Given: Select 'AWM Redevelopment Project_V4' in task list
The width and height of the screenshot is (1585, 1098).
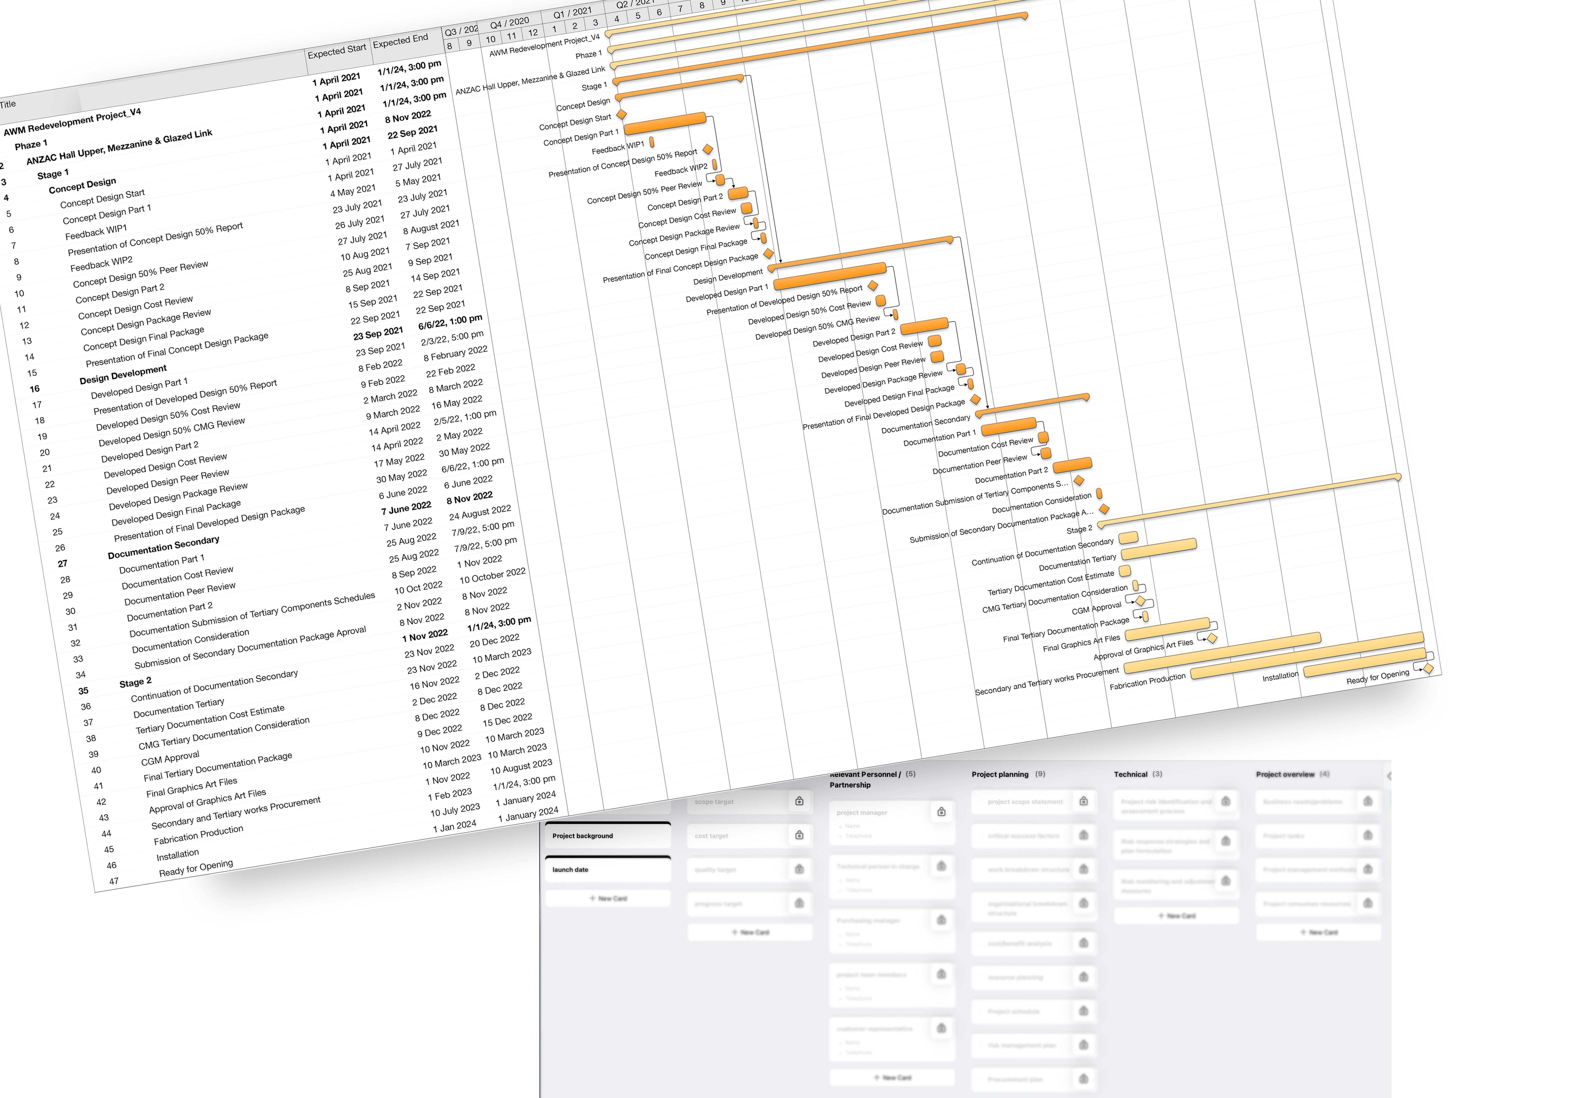Looking at the screenshot, I should tap(72, 122).
